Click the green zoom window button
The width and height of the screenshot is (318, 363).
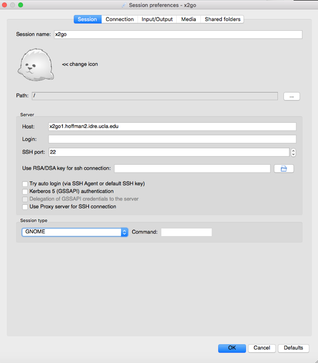point(21,5)
